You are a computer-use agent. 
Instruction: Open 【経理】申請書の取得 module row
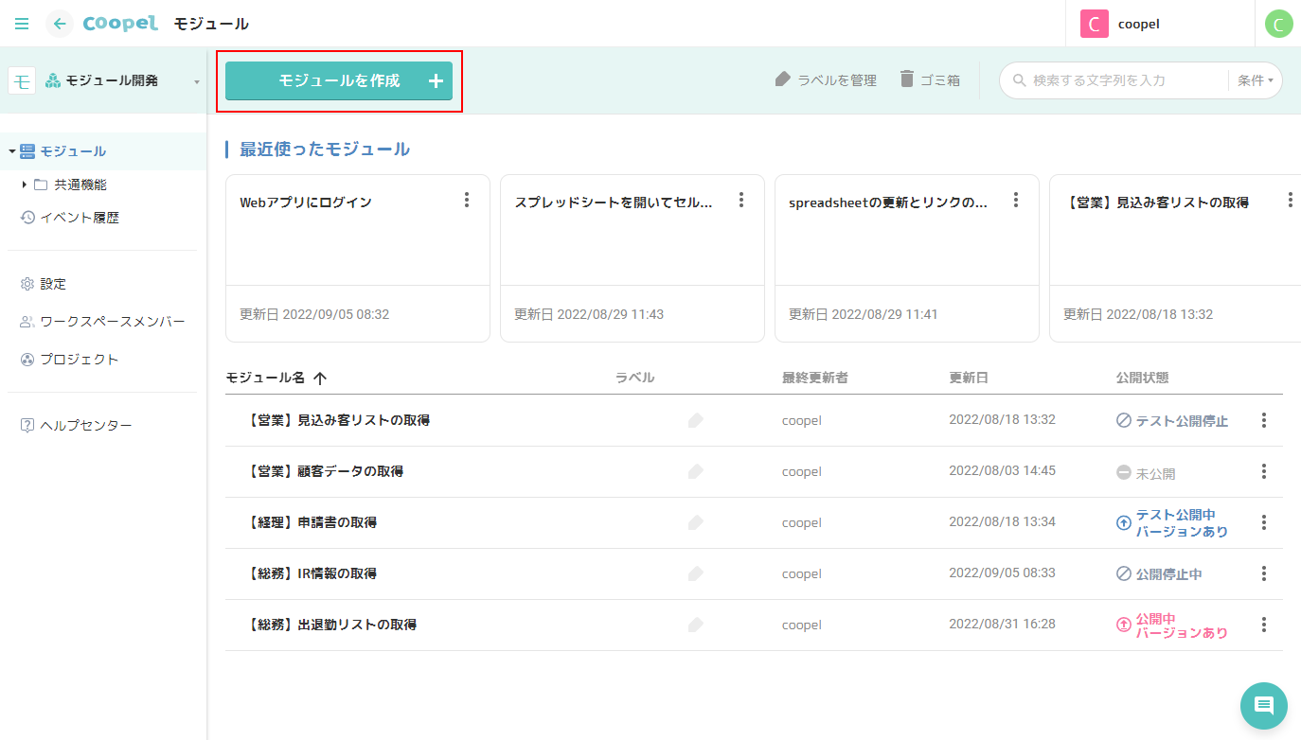point(754,522)
